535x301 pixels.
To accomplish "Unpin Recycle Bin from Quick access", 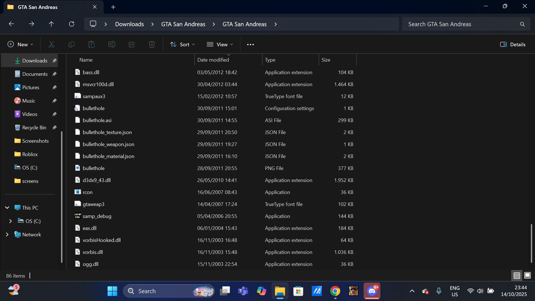I will (54, 128).
